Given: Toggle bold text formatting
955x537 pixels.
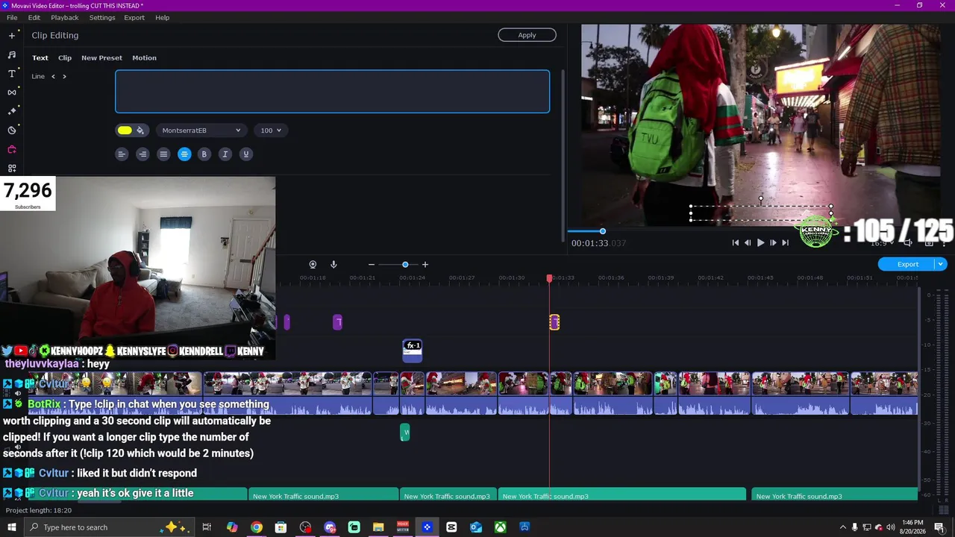Looking at the screenshot, I should coord(204,154).
